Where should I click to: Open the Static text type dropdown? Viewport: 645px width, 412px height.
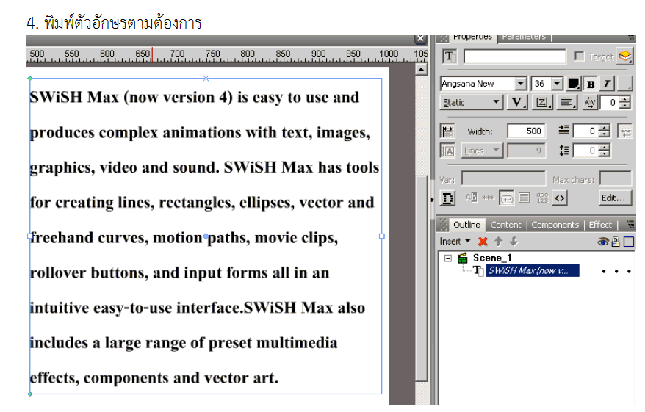[x=472, y=102]
